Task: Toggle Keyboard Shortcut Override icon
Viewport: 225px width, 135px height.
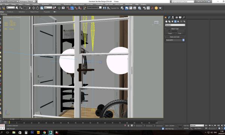Action: (63, 8)
